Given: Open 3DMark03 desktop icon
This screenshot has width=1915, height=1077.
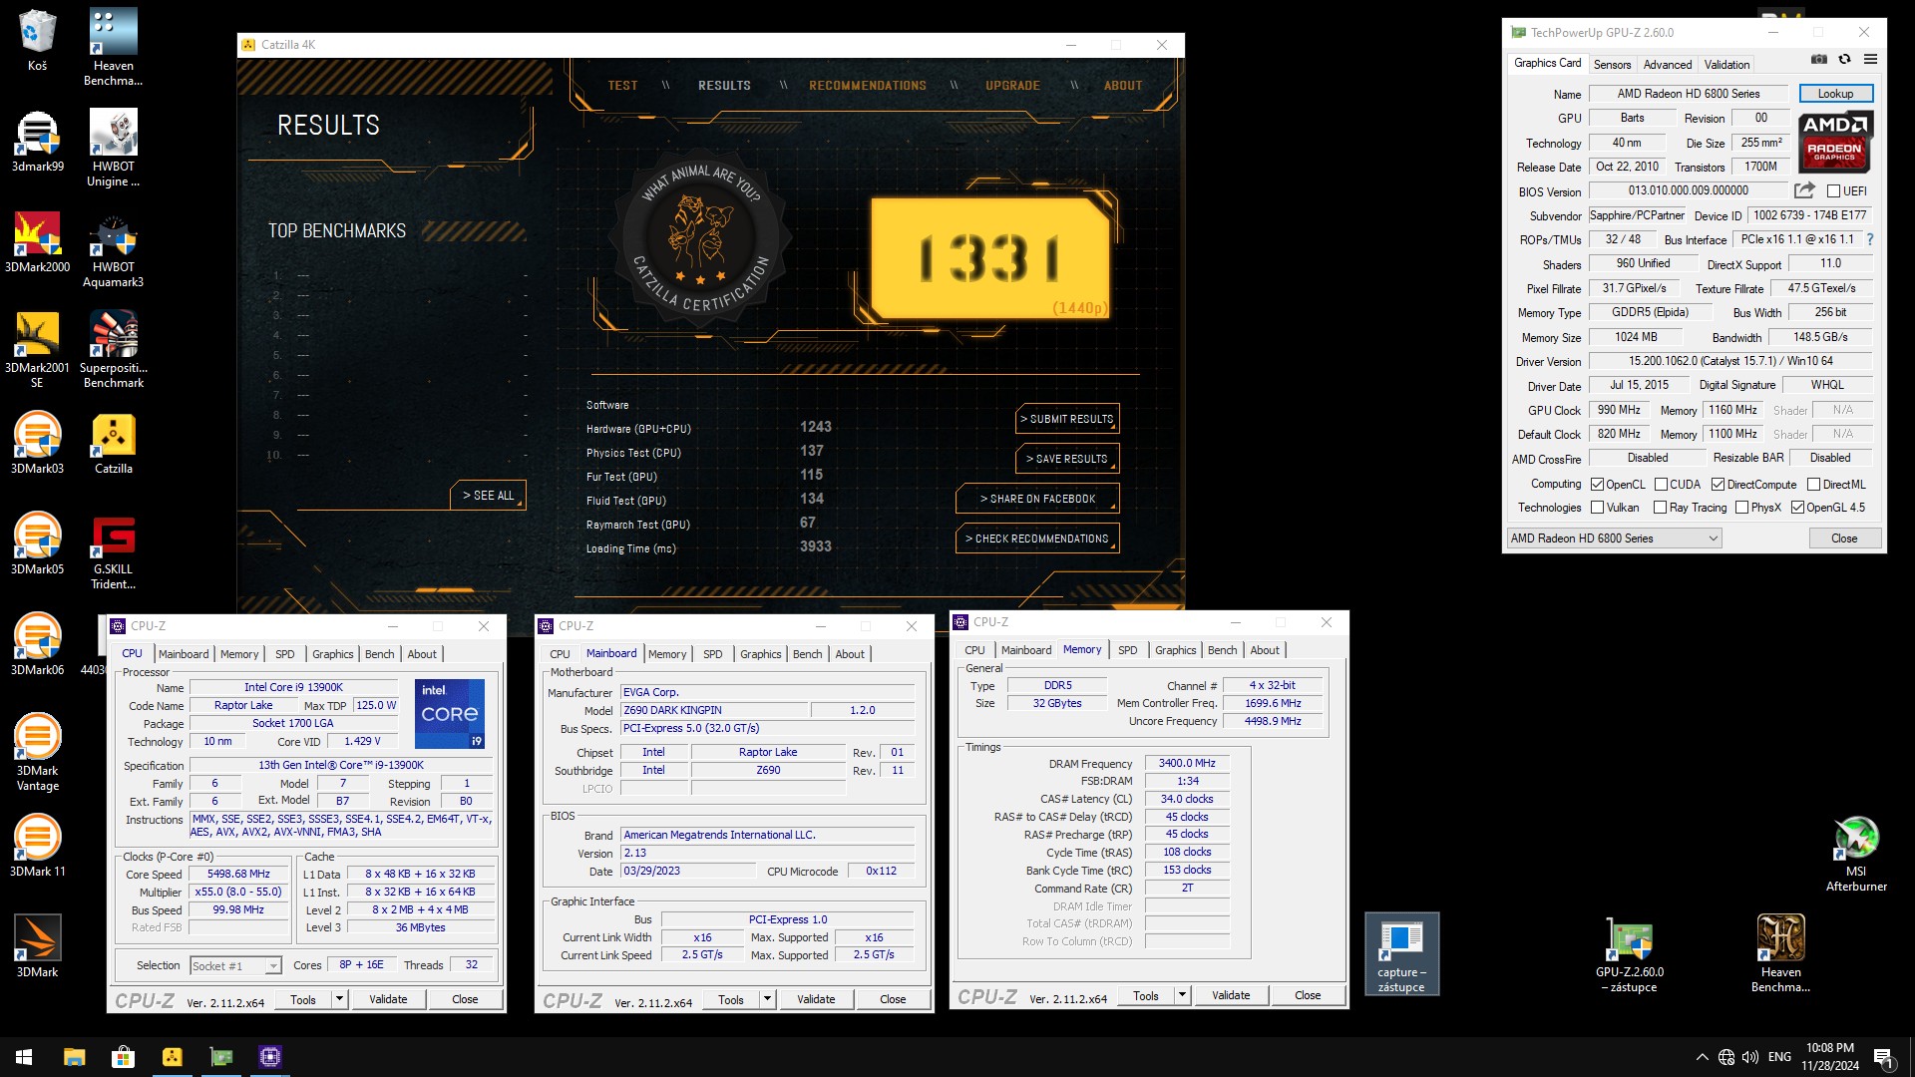Looking at the screenshot, I should 37,442.
